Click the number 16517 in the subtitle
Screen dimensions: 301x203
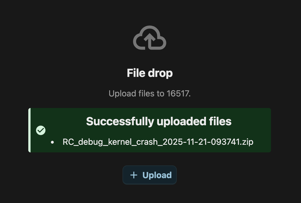point(178,94)
